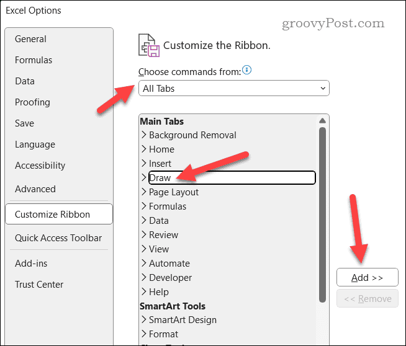Select Page Layout in the list
This screenshot has width=406, height=346.
pos(174,192)
